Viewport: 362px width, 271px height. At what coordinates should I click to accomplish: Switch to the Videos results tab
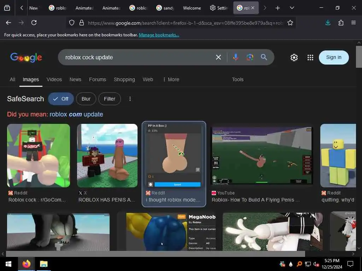pyautogui.click(x=54, y=79)
